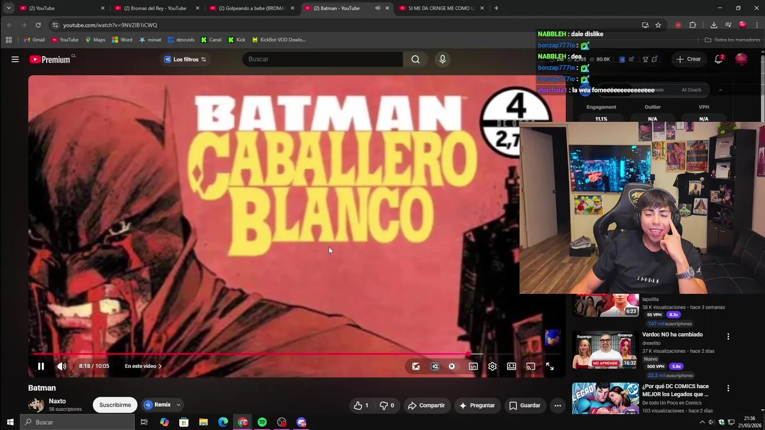Open Preguntar AI assistant button
Viewport: 765px width, 430px height.
coord(476,406)
